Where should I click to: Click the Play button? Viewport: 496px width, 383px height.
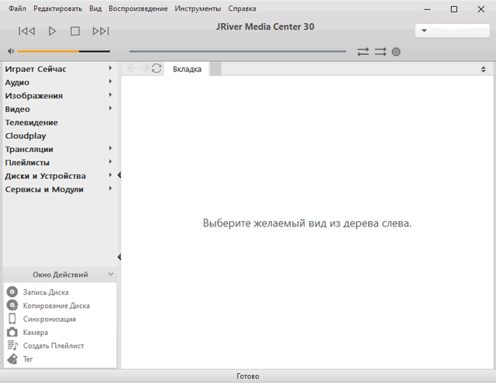click(x=52, y=31)
